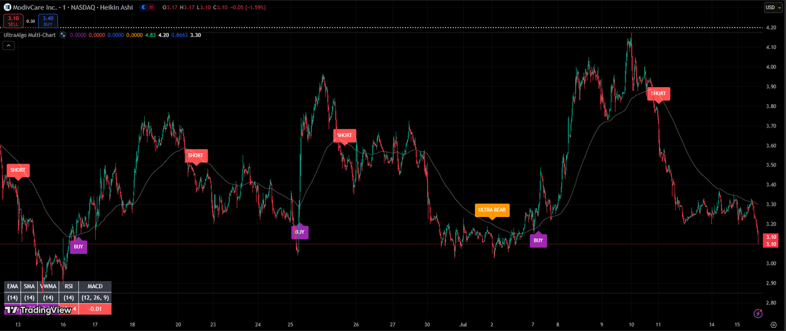
Task: Click the EMA header cell in the table
Action: (x=12, y=287)
